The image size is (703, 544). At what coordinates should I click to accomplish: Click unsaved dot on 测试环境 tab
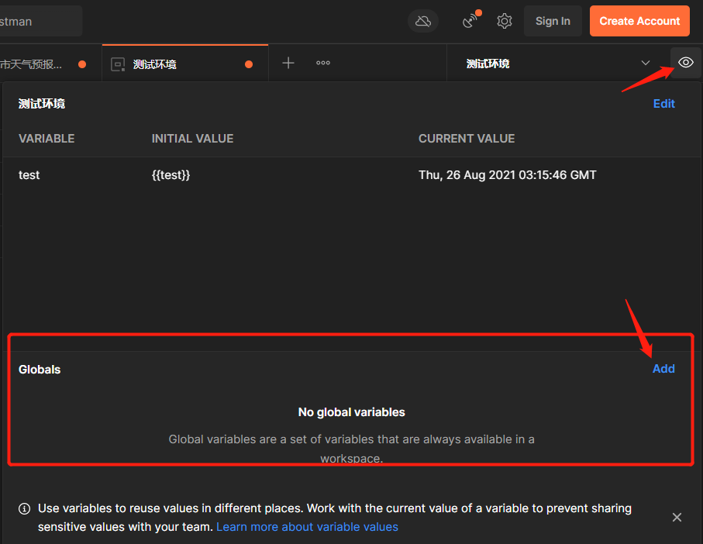coord(248,64)
